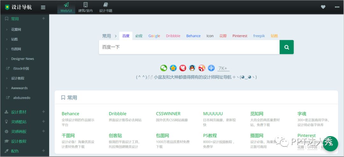Expand sidebar 设计教程 chevron item
Image resolution: width=344 pixels, height=157 pixels.
(7, 78)
